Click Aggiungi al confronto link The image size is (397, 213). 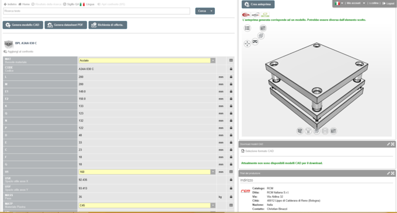19,51
